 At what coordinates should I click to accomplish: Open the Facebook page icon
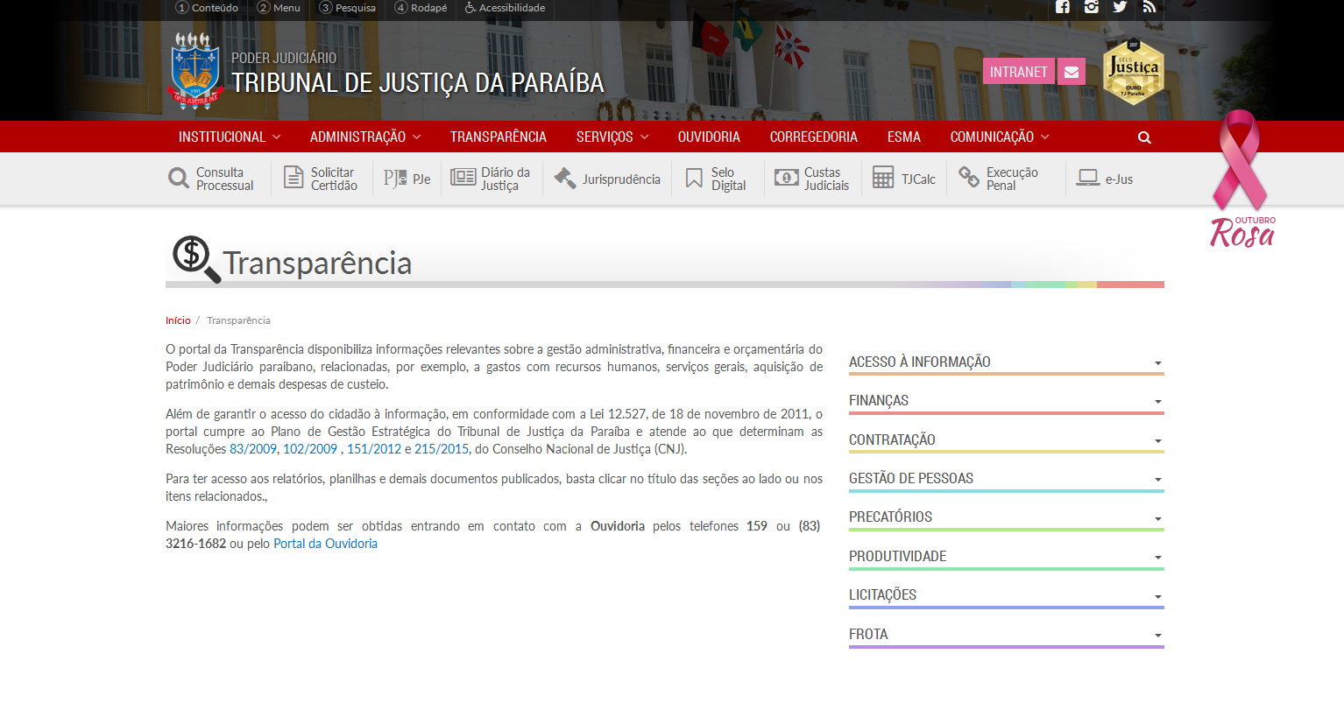click(x=1063, y=7)
